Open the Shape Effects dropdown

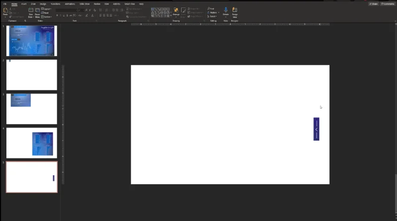195,16
